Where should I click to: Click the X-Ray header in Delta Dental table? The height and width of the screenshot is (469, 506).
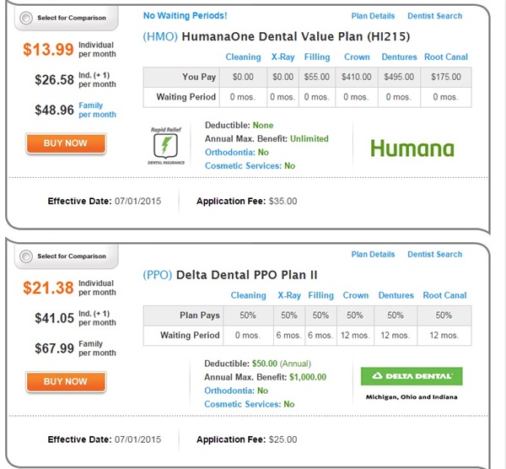click(x=289, y=295)
